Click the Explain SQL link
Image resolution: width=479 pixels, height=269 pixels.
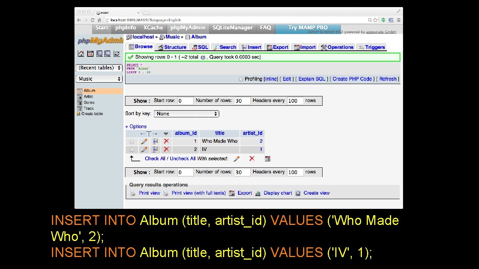click(x=312, y=79)
